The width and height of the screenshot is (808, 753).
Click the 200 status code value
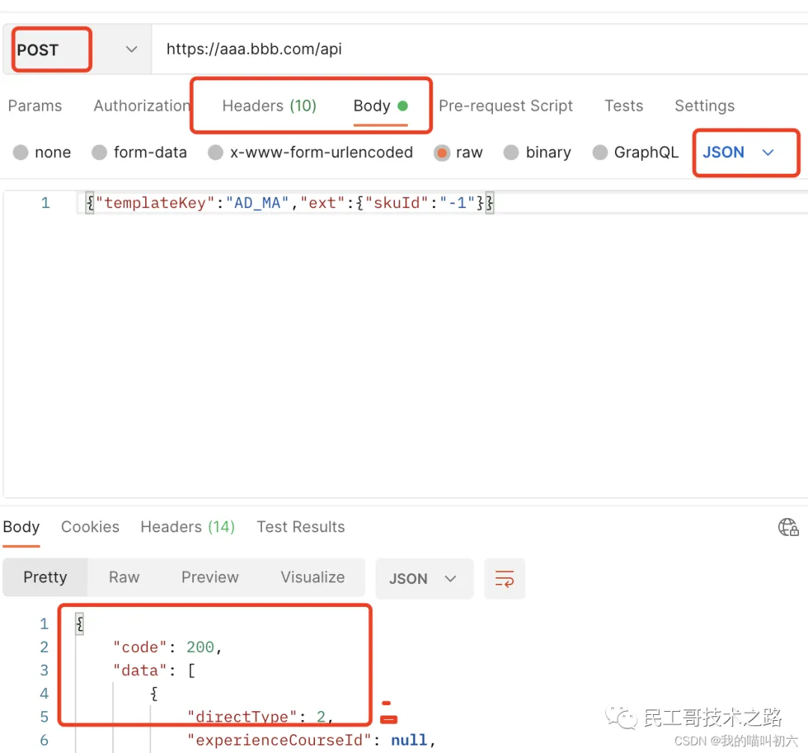coord(200,647)
